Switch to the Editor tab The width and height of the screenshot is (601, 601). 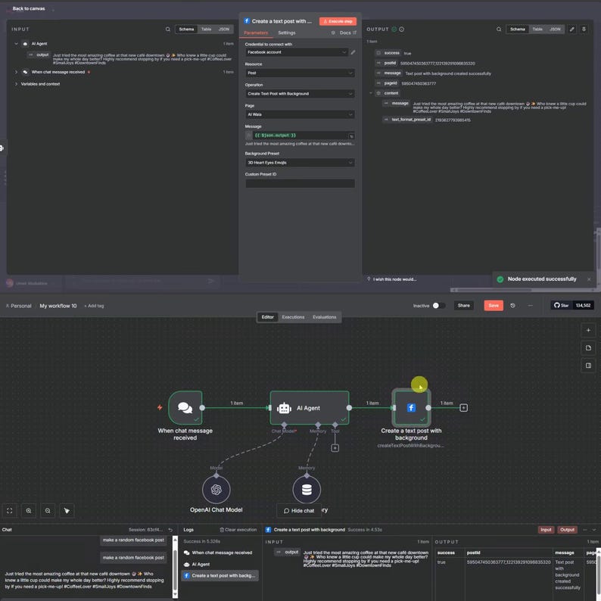coord(267,317)
